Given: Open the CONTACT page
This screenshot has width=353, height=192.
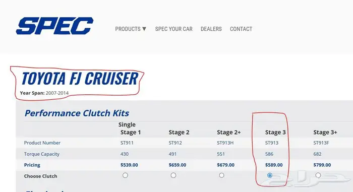Looking at the screenshot, I should point(241,29).
